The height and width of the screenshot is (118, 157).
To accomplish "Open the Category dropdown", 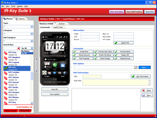I will 32,34.
